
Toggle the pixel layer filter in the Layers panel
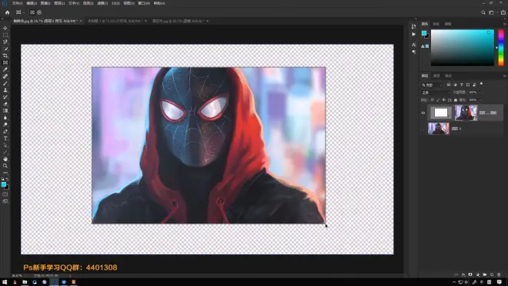pyautogui.click(x=449, y=85)
